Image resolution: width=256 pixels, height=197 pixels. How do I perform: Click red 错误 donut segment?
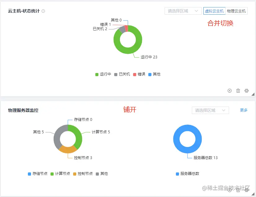pos(126,28)
